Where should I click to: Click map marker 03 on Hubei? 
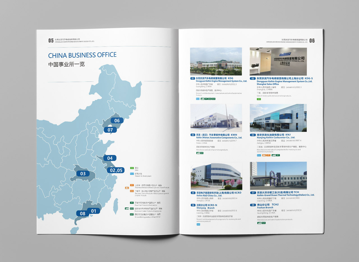coord(83,173)
